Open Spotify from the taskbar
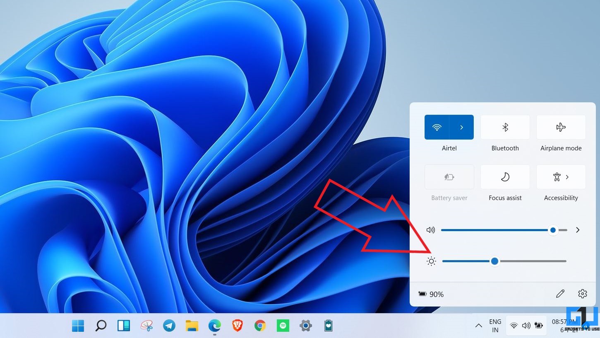 (283, 326)
